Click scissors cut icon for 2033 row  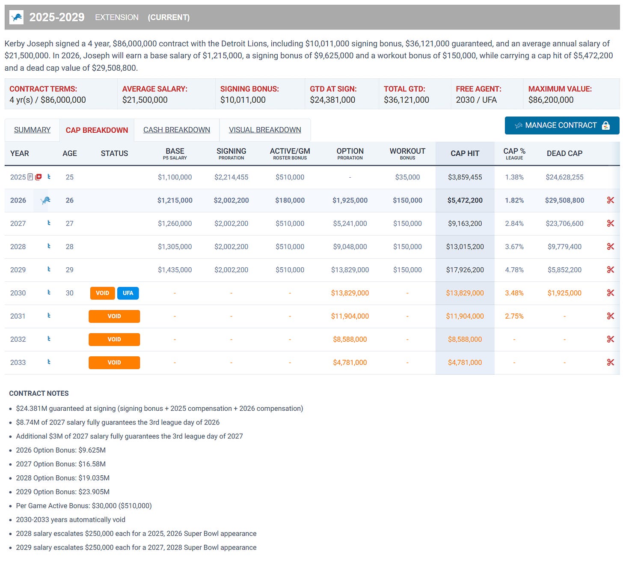tap(611, 362)
